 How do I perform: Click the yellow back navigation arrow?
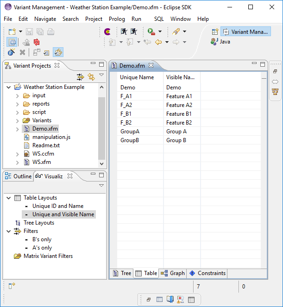[158, 42]
